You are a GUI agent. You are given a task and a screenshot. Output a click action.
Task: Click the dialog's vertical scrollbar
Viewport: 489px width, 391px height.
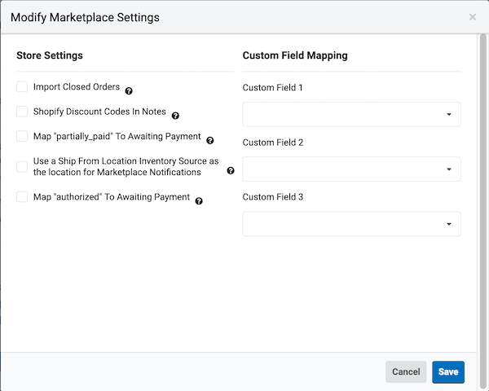click(x=482, y=212)
